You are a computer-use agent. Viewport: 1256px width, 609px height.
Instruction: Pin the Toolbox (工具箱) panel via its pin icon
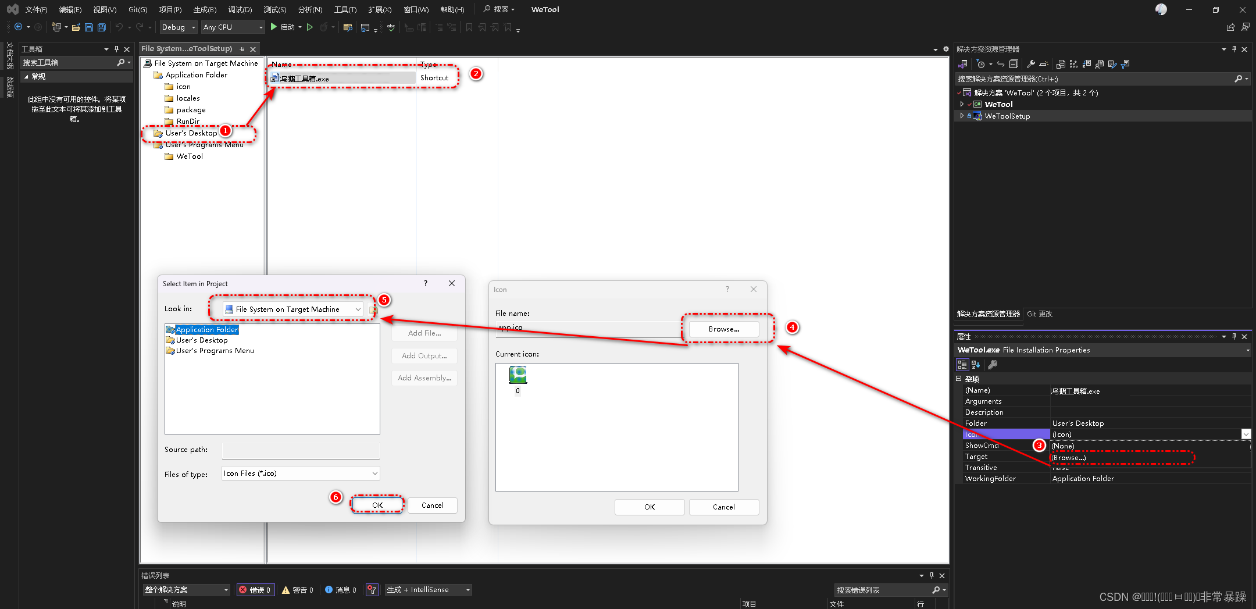[x=116, y=49]
